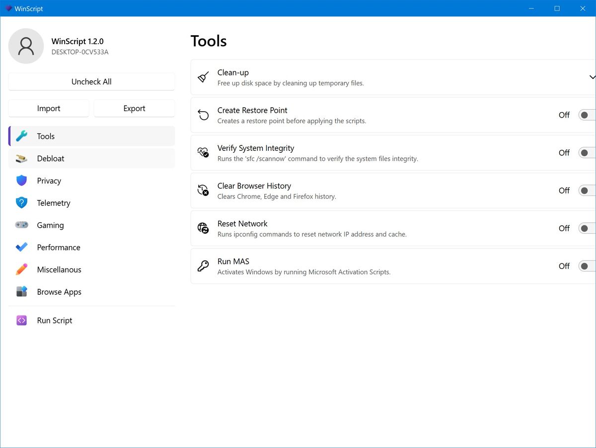The height and width of the screenshot is (448, 596).
Task: Click the Performance checkmark icon
Action: (21, 247)
